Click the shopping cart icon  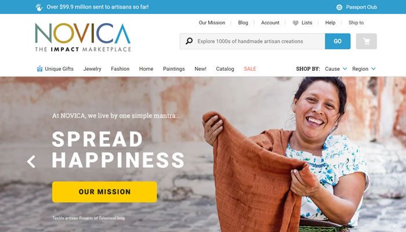coord(366,41)
